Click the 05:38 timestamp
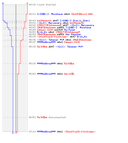 (x=32, y=63)
